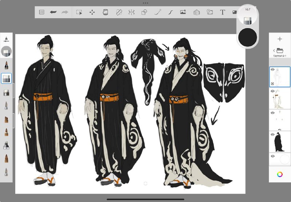Toggle visibility of the black silhouette layer

[x=272, y=134]
